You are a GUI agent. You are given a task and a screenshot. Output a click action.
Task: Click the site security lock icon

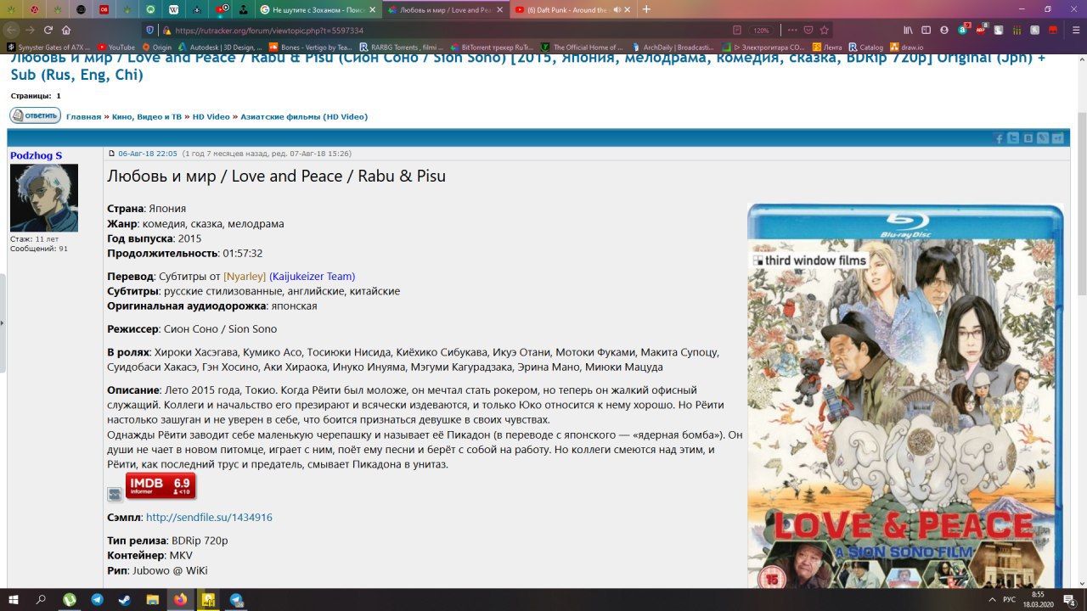[x=167, y=30]
